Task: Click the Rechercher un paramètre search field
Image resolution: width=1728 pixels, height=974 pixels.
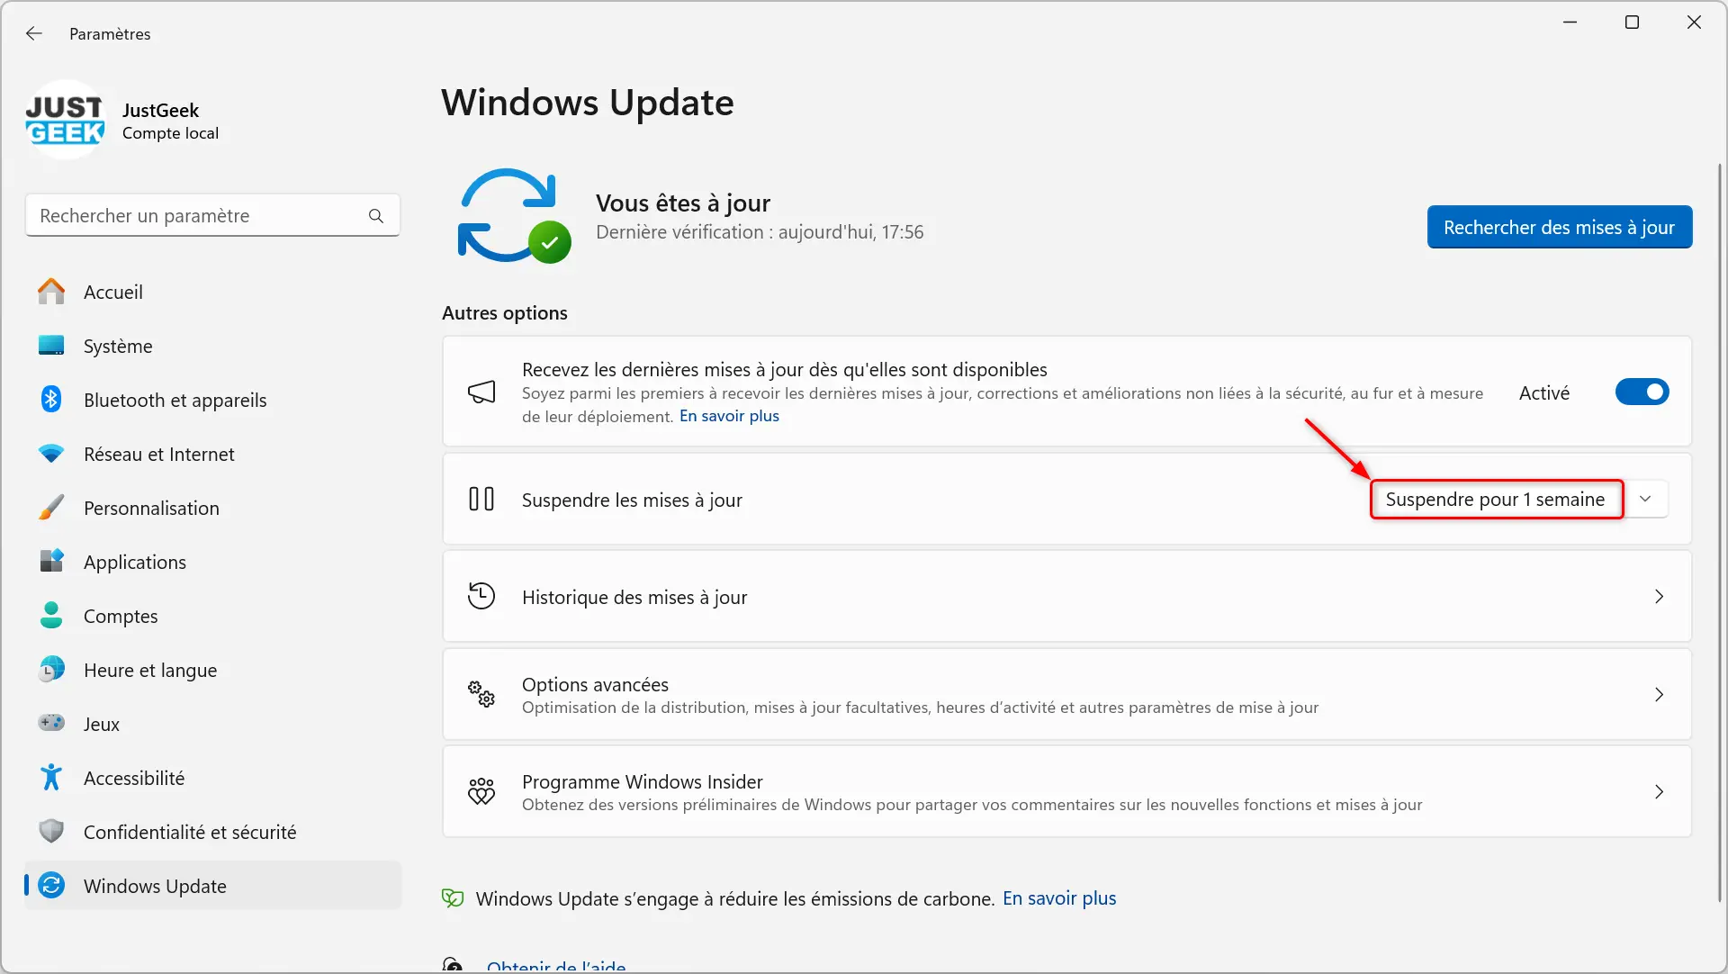Action: 212,216
